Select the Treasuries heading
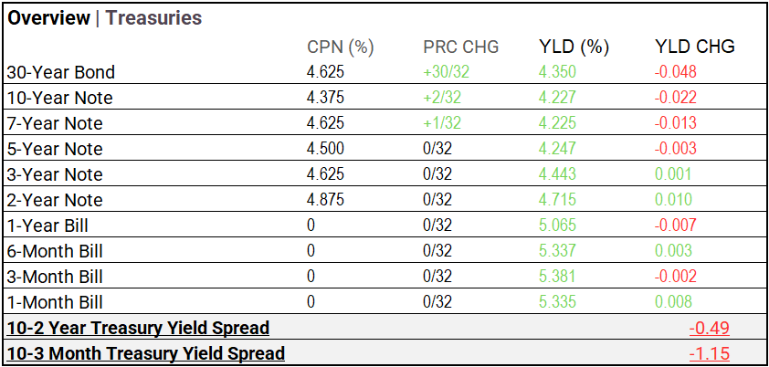 pos(154,18)
